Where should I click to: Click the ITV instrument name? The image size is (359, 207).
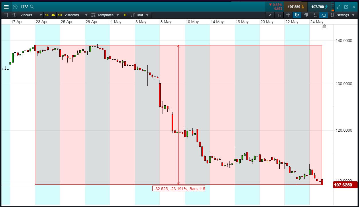pyautogui.click(x=25, y=7)
